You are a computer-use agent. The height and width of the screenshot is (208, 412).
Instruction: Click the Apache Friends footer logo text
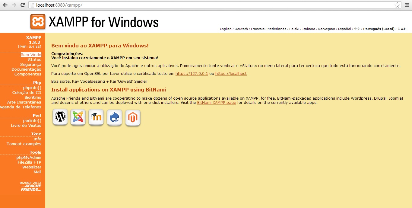[x=31, y=188]
